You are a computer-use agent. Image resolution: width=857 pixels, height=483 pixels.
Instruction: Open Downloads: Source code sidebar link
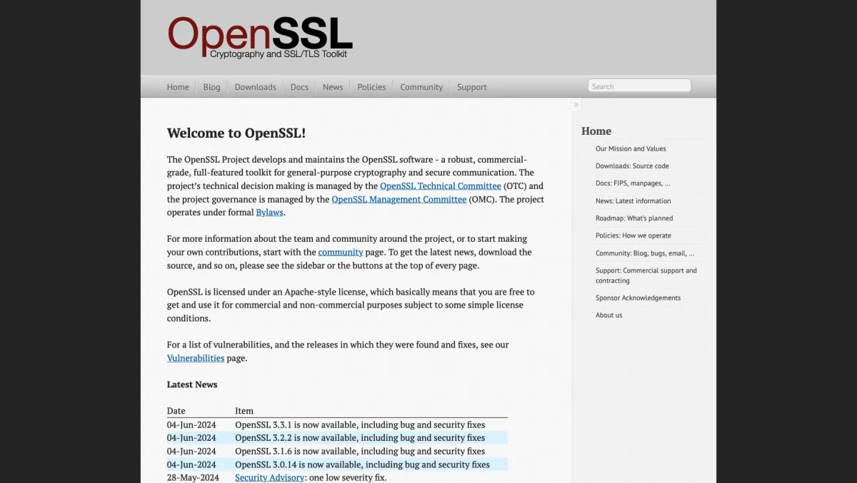[632, 166]
